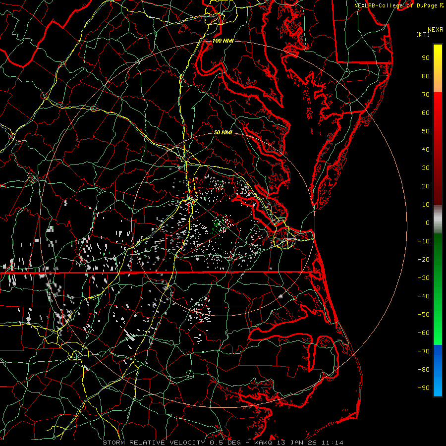Click the -20 value on the velocity scale
446x446 pixels.
coord(424,260)
